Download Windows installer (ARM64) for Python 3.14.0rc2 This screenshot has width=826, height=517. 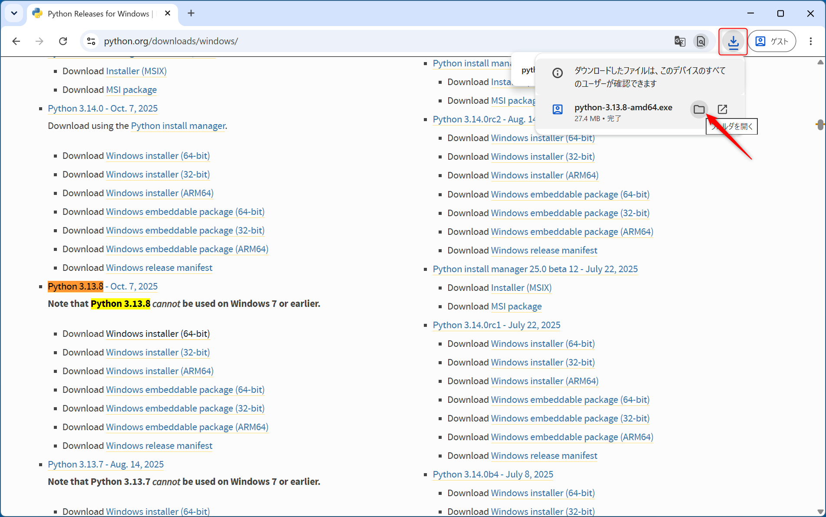click(545, 175)
